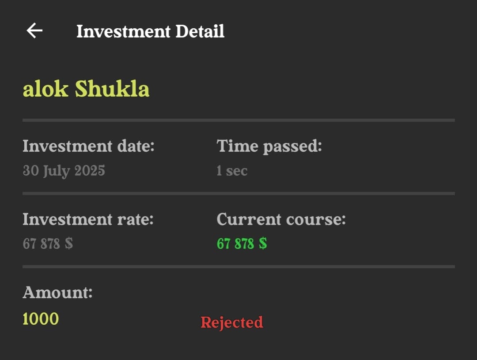Tap the amount value 1000

click(41, 319)
